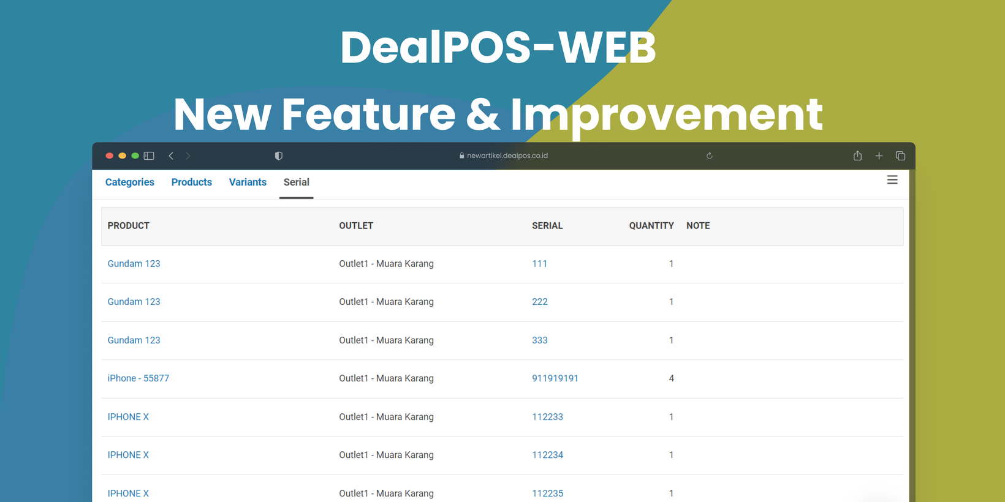This screenshot has width=1005, height=502.
Task: Click the OUTLET column header
Action: pos(356,226)
